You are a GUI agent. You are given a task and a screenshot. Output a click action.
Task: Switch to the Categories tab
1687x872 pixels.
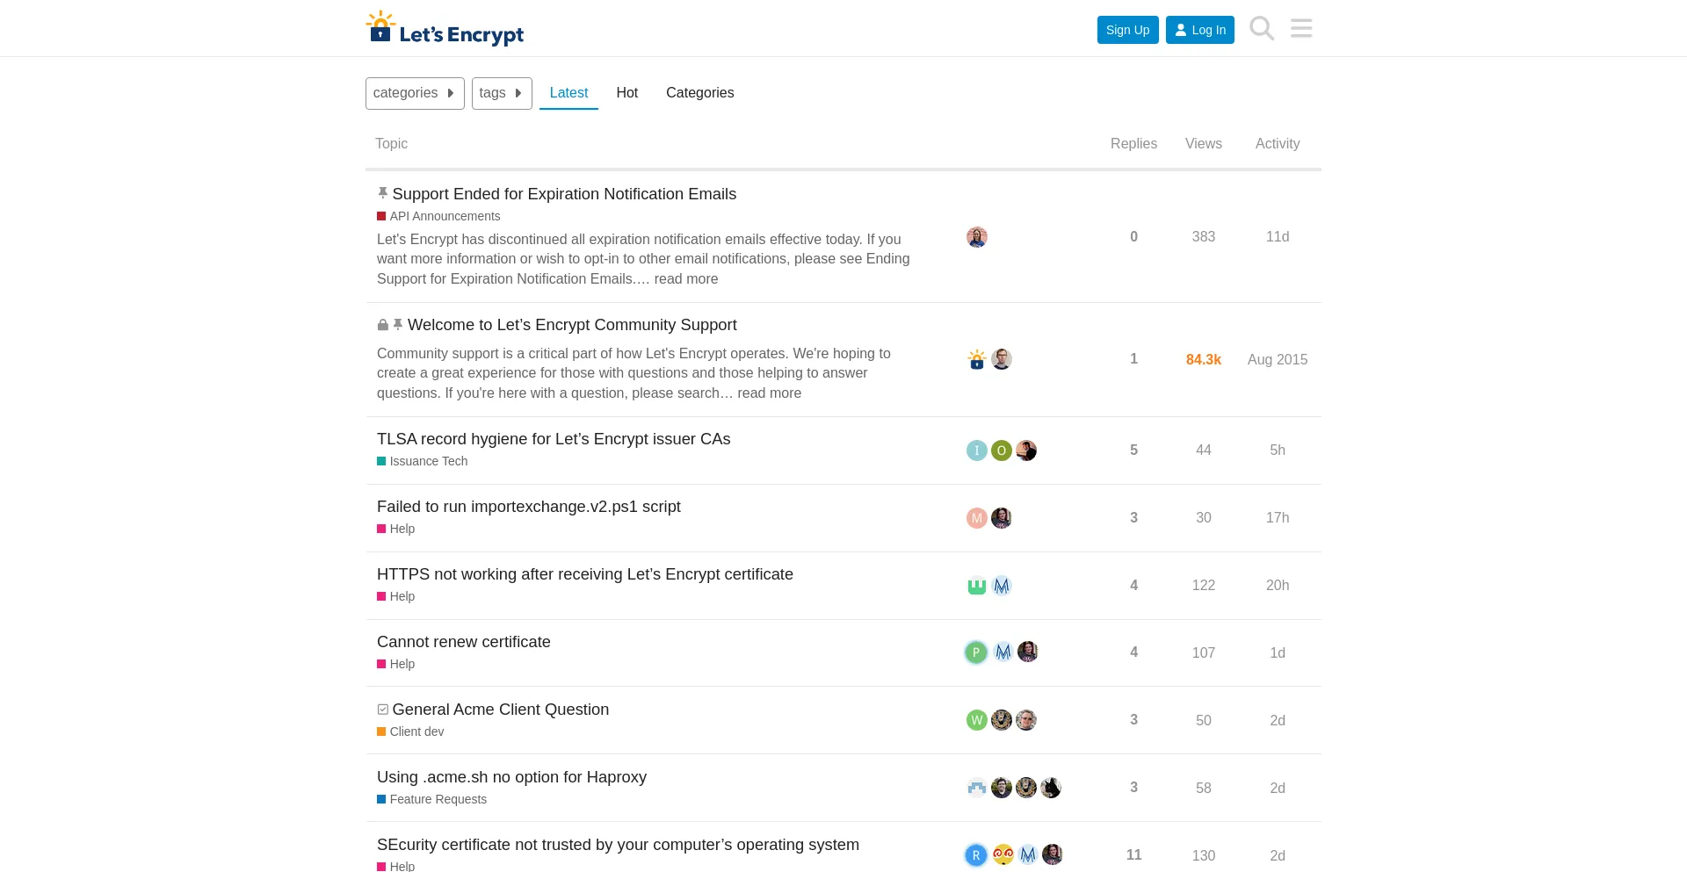pyautogui.click(x=699, y=93)
